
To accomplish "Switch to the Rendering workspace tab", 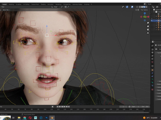I will [x=58, y=4].
